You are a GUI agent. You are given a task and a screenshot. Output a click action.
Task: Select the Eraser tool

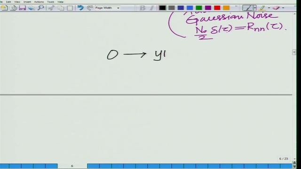(276, 8)
